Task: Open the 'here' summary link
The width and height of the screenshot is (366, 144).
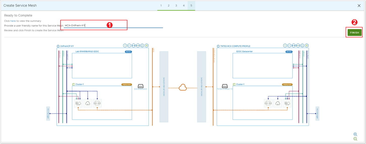Action: 13,21
